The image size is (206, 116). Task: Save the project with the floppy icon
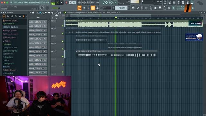[x=183, y=2]
